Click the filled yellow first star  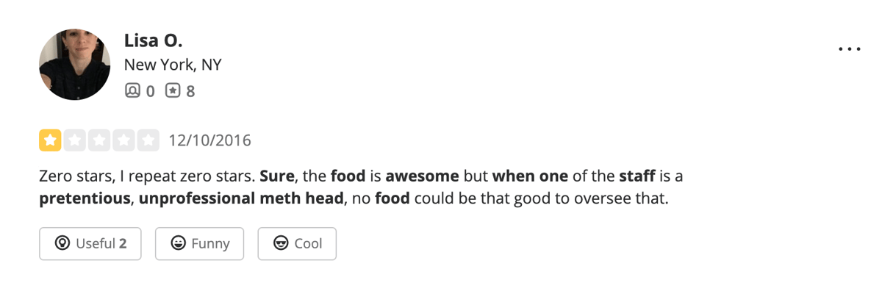50,140
